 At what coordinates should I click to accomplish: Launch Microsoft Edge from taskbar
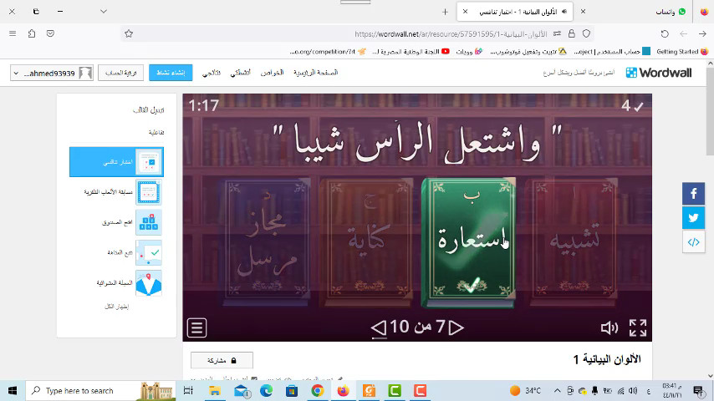(267, 390)
